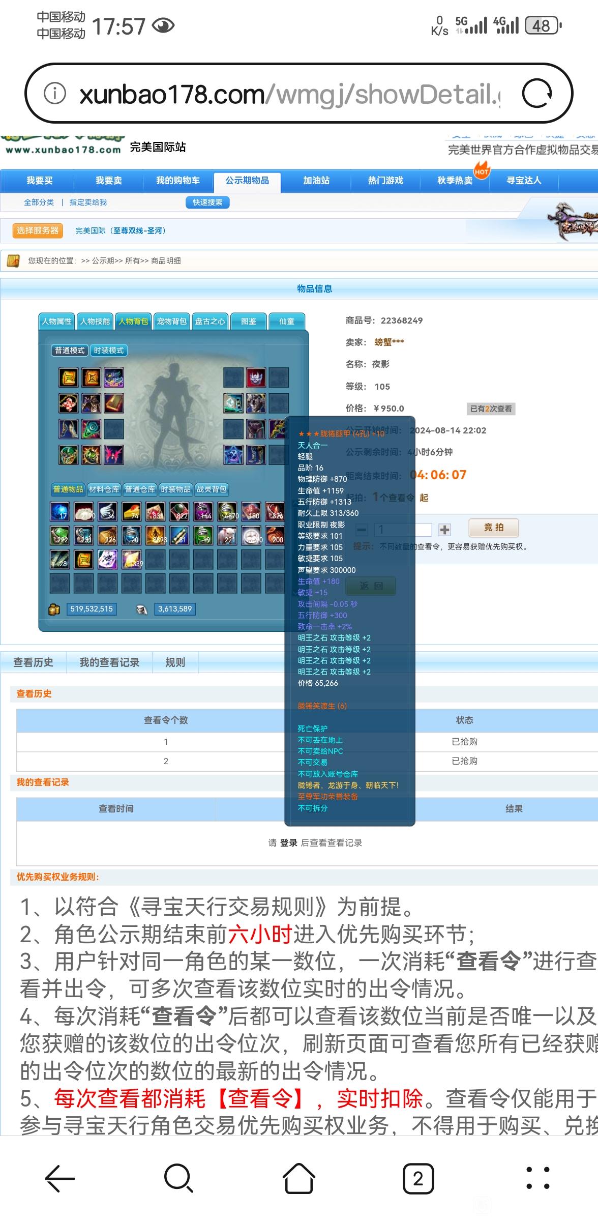Click the inventory item stacked 180
The image size is (598, 1221).
coord(251,511)
